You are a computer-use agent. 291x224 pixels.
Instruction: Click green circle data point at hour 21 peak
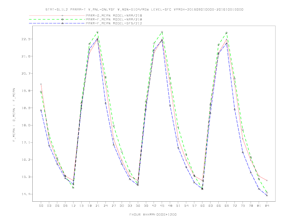click(97, 32)
